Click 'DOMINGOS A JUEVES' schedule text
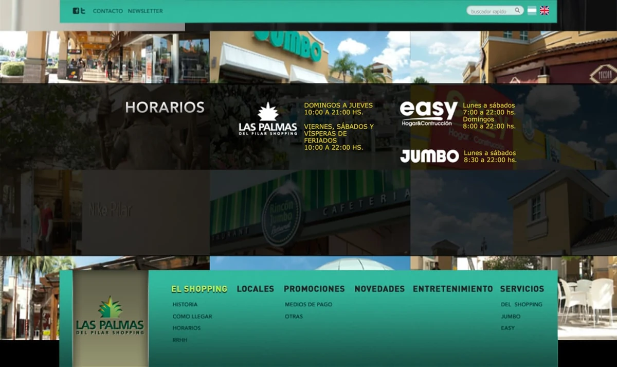Screen dimensions: 617x367 tap(338, 105)
